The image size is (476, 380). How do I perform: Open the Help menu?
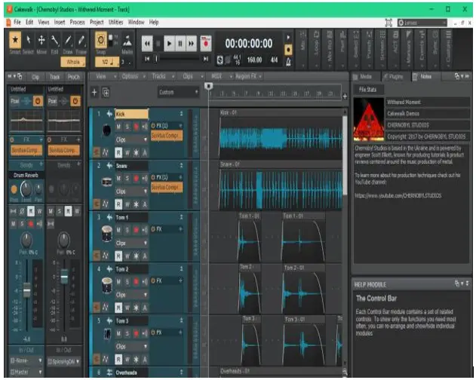154,23
